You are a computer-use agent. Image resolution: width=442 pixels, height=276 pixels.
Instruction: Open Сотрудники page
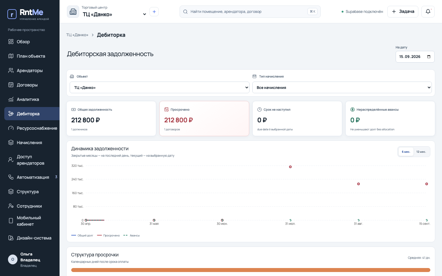32,206
